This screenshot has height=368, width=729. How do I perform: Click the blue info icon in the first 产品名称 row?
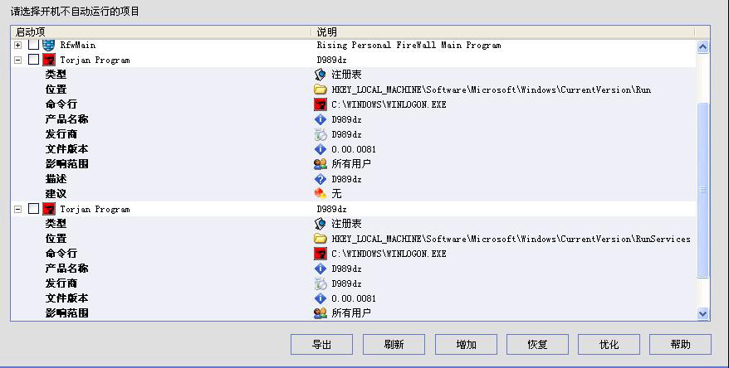point(320,119)
